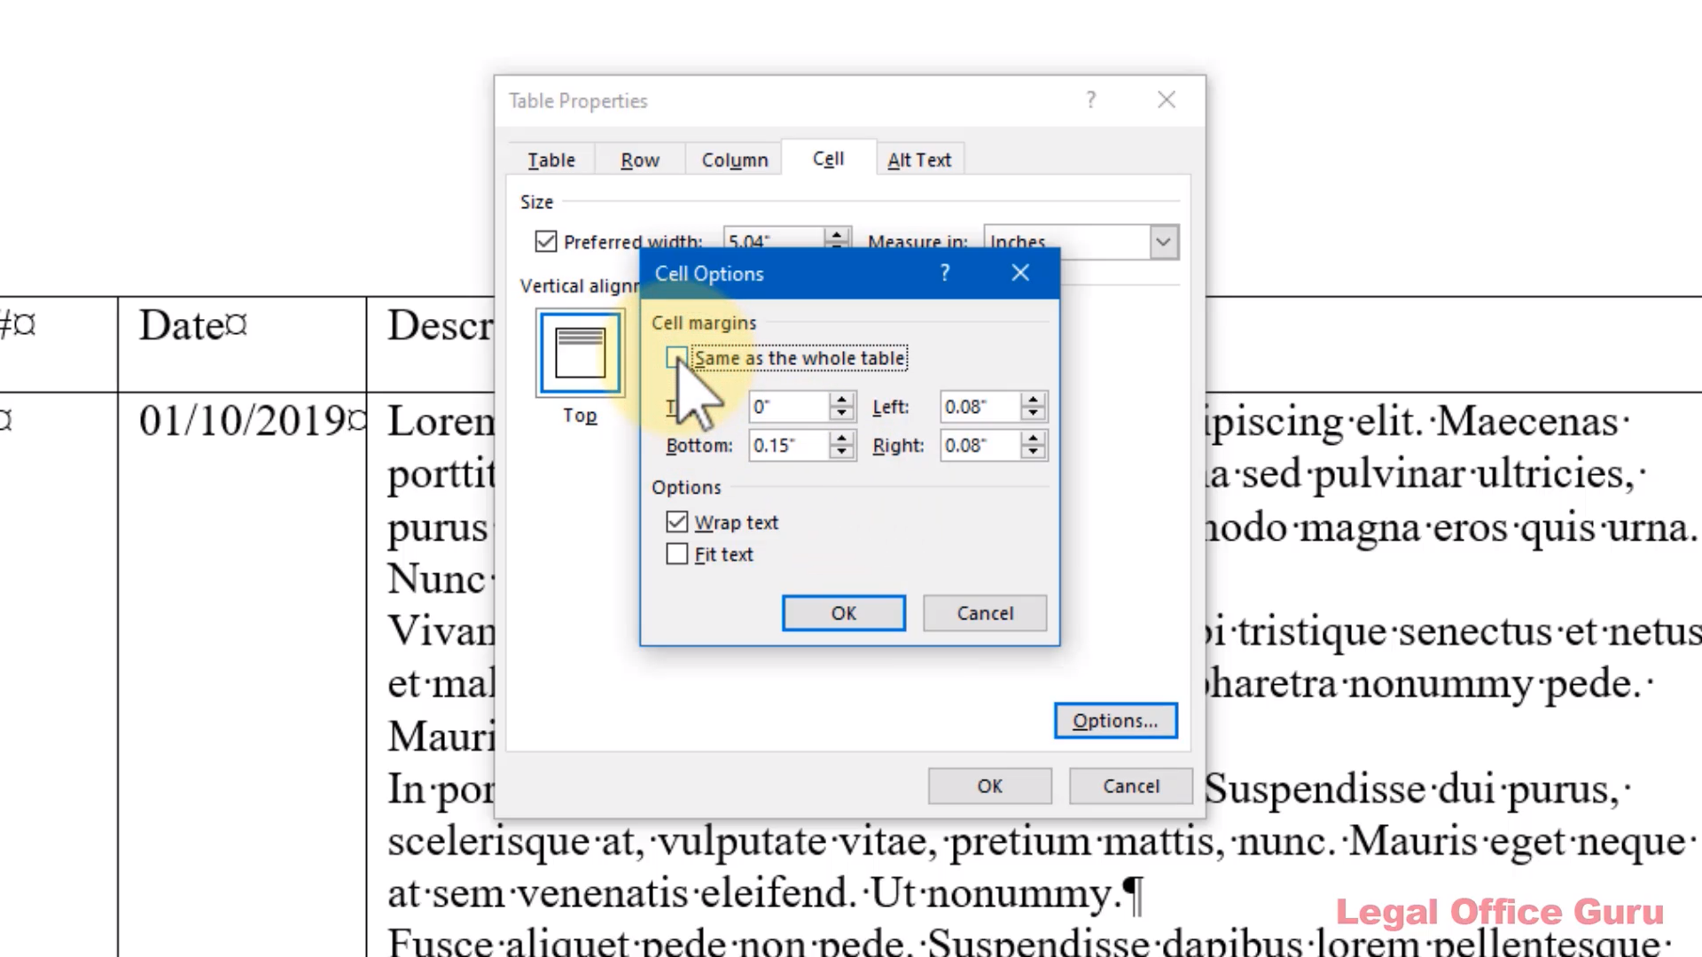This screenshot has height=957, width=1702.
Task: Uncheck the Wrap text option
Action: [x=676, y=522]
